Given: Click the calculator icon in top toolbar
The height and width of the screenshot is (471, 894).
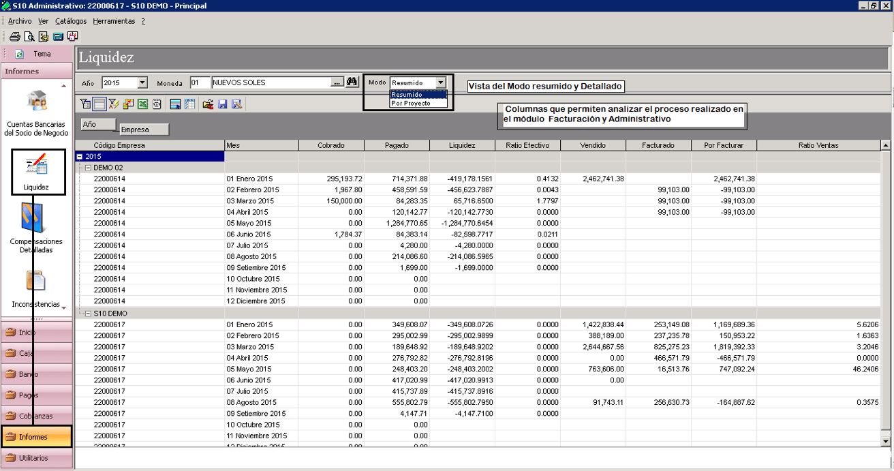Looking at the screenshot, I should (59, 37).
